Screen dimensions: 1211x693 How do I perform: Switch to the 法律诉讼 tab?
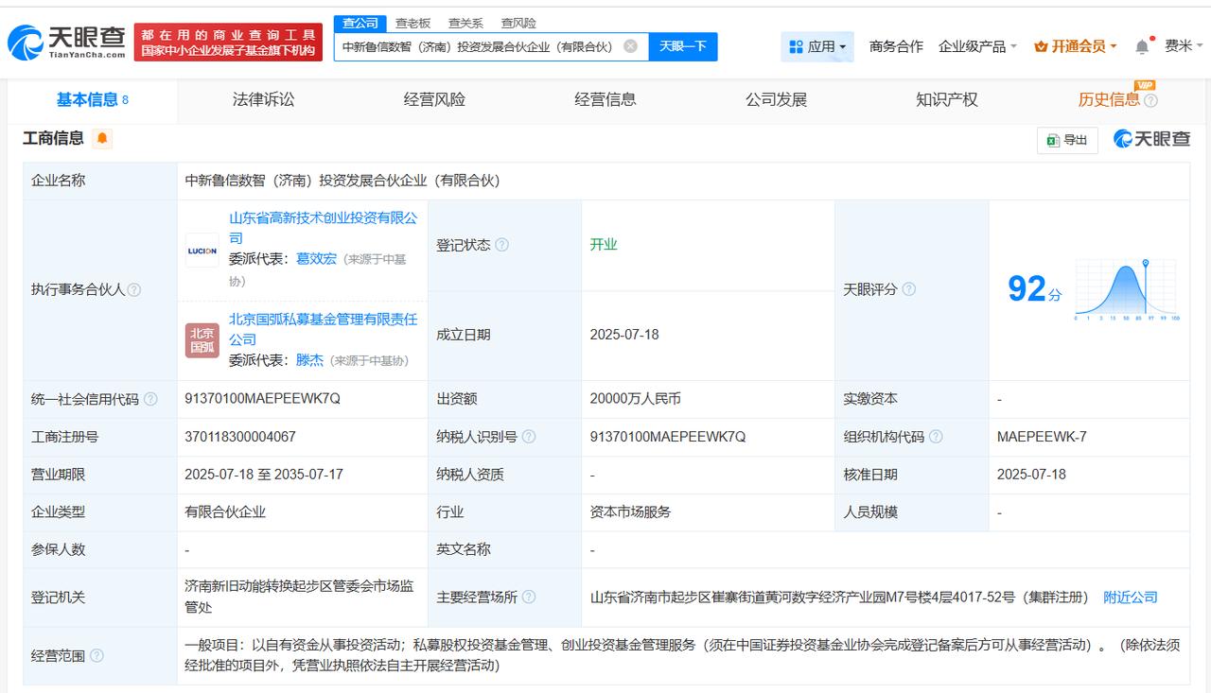click(x=263, y=100)
